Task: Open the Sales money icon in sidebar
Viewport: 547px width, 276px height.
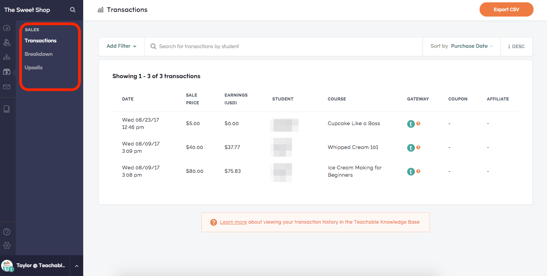Action: point(7,72)
